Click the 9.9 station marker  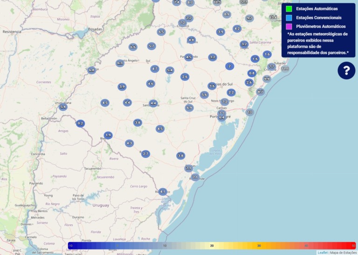(x=267, y=78)
